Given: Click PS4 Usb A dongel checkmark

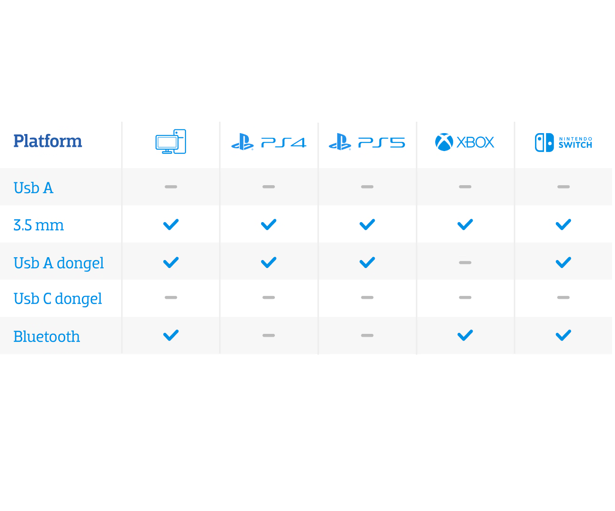Looking at the screenshot, I should 269,262.
